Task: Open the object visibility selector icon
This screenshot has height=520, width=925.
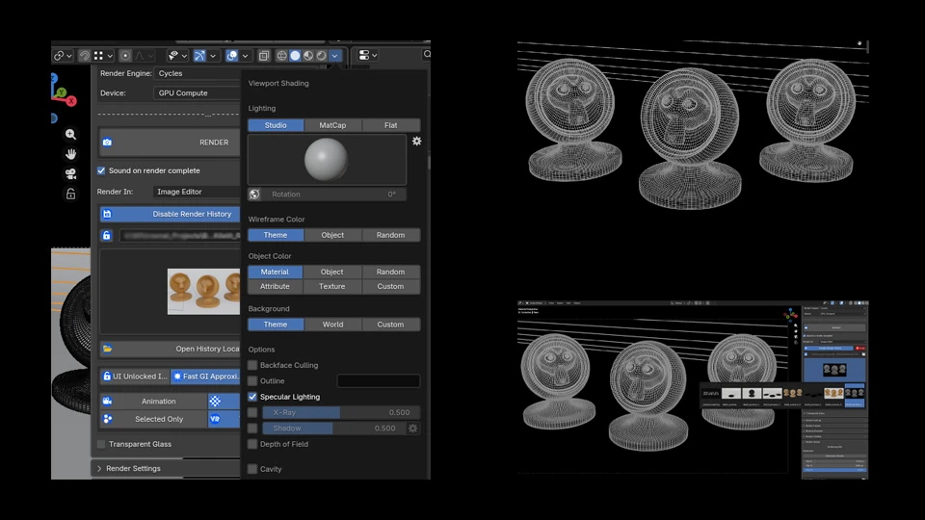Action: [177, 56]
